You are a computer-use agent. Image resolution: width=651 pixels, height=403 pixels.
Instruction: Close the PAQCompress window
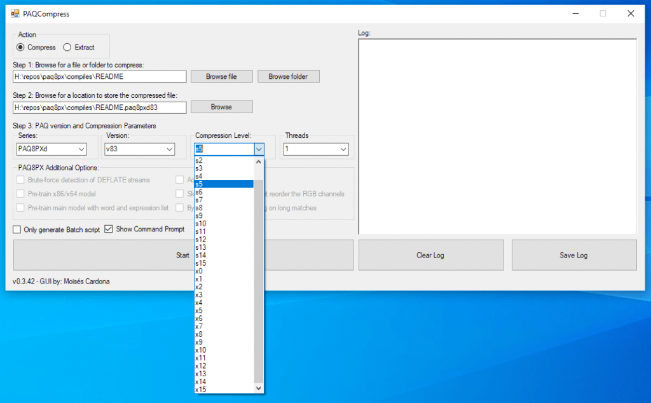pos(631,14)
